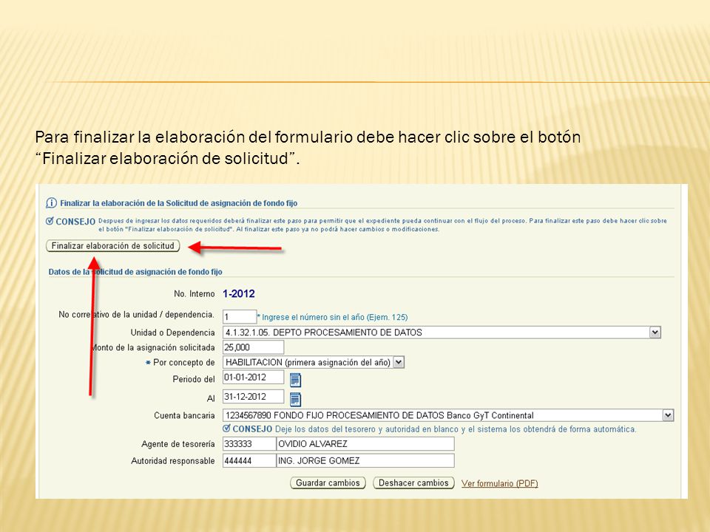Click the Finalizar elaboración de solicitud button

(113, 245)
